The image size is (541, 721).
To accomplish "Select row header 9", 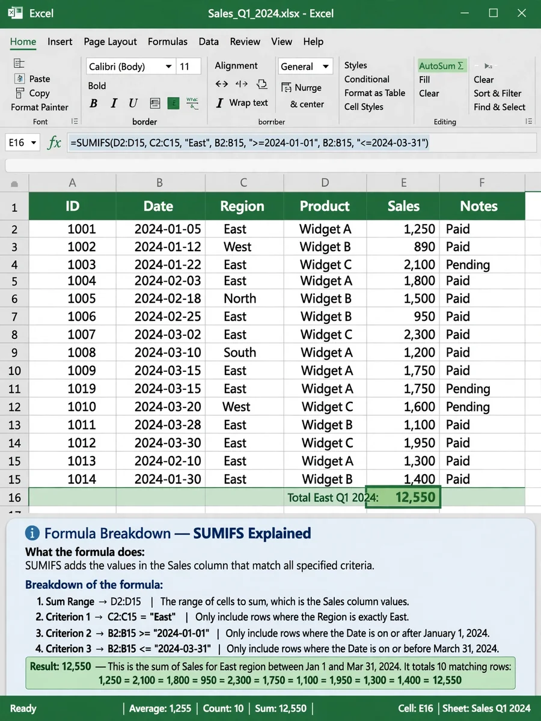I will [14, 353].
